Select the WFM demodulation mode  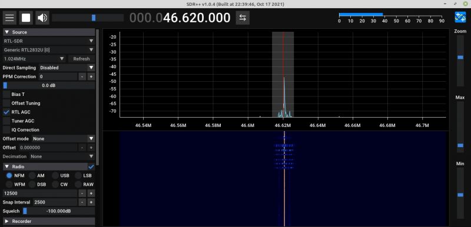9,185
